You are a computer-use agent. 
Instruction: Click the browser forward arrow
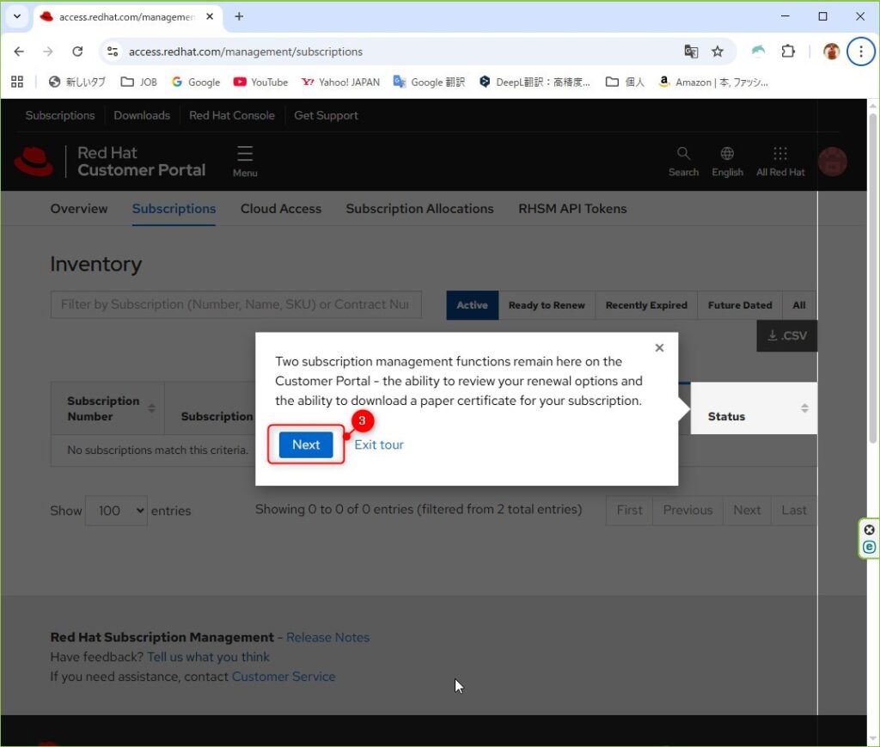tap(48, 52)
